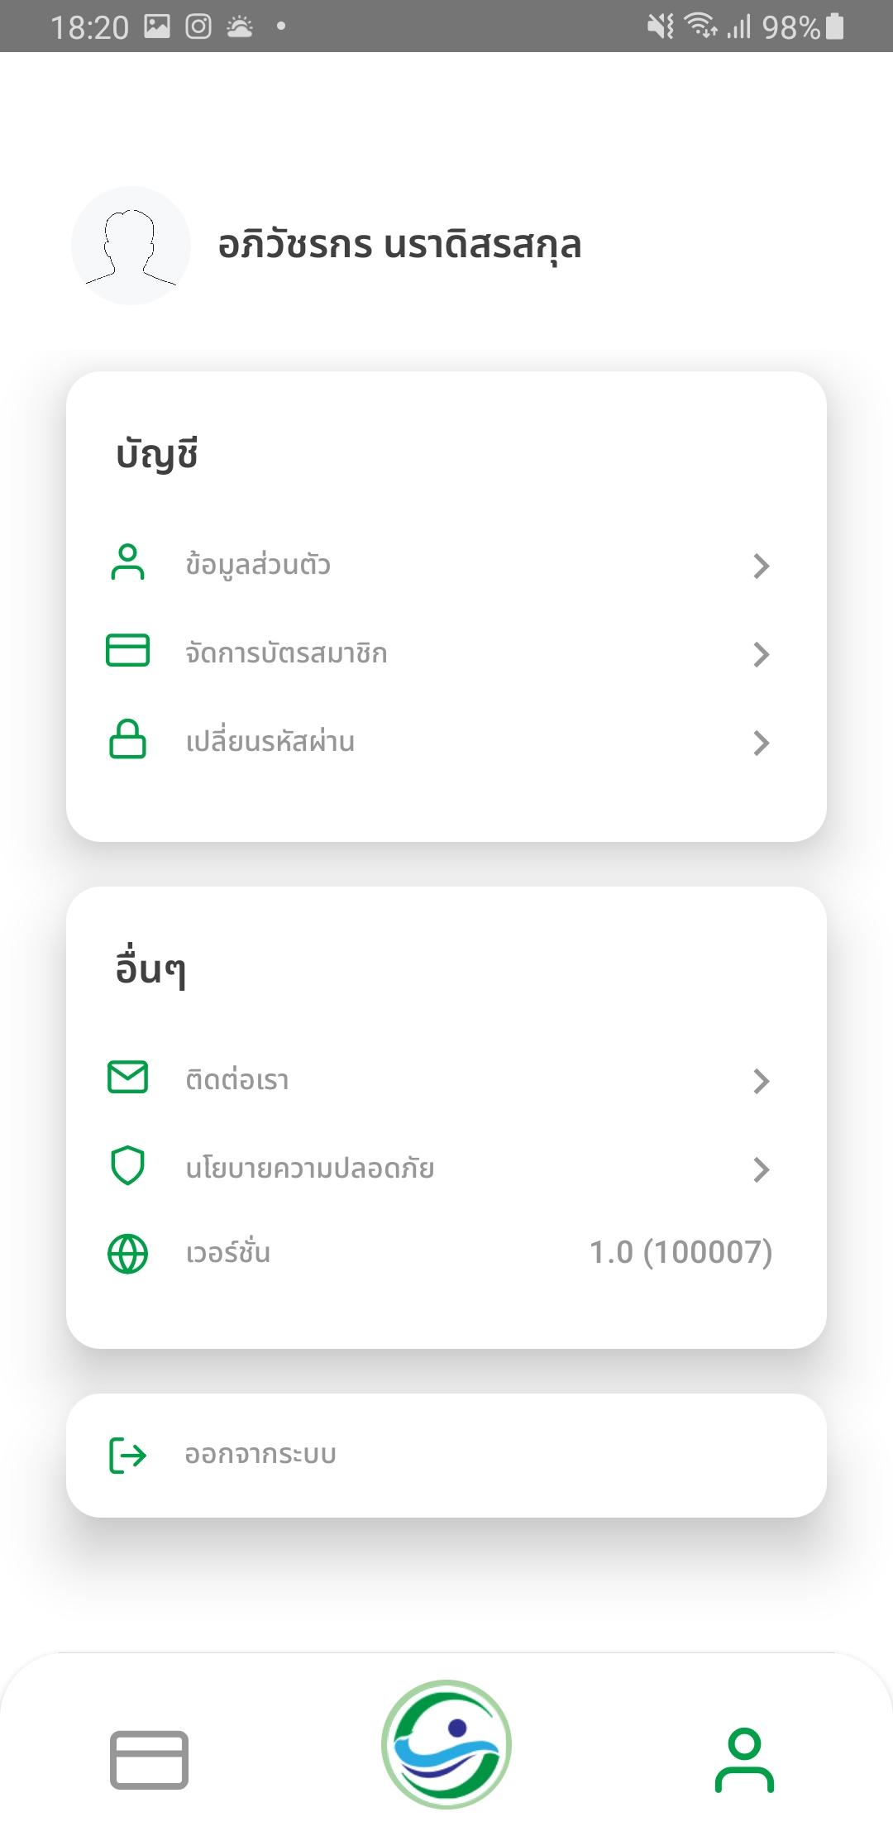893x1836 pixels.
Task: Tap the version number 1.0 (100007)
Action: [680, 1252]
